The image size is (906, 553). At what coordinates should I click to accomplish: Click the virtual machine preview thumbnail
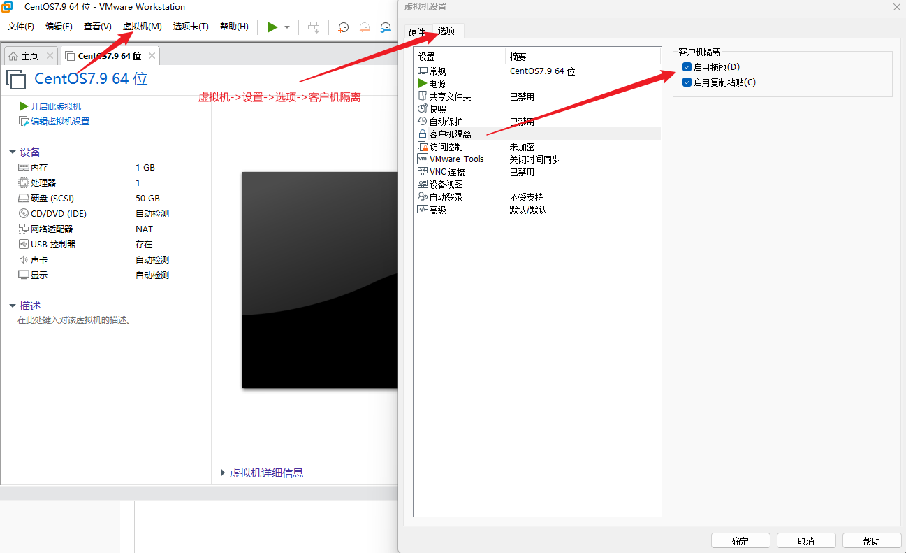tap(320, 280)
